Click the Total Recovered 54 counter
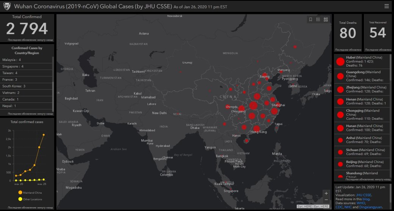394x211 pixels. coord(378,33)
